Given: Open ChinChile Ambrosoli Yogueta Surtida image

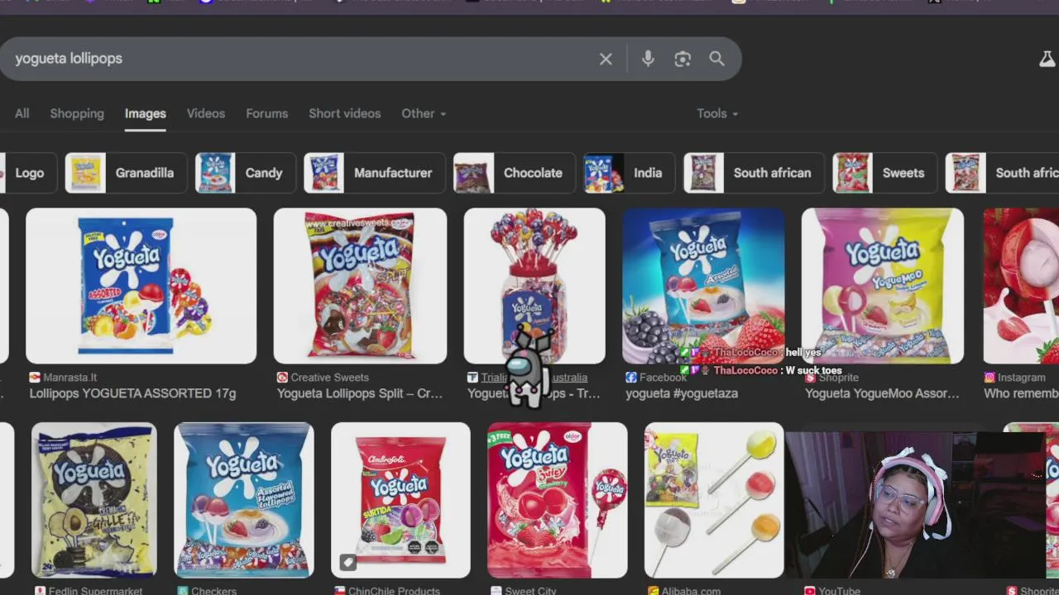Looking at the screenshot, I should 400,500.
